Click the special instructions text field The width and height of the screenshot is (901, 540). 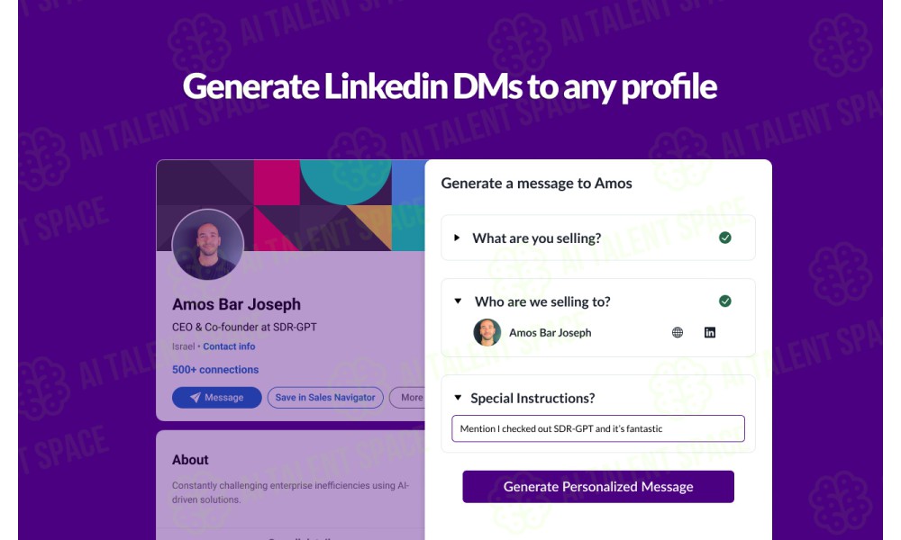coord(598,428)
